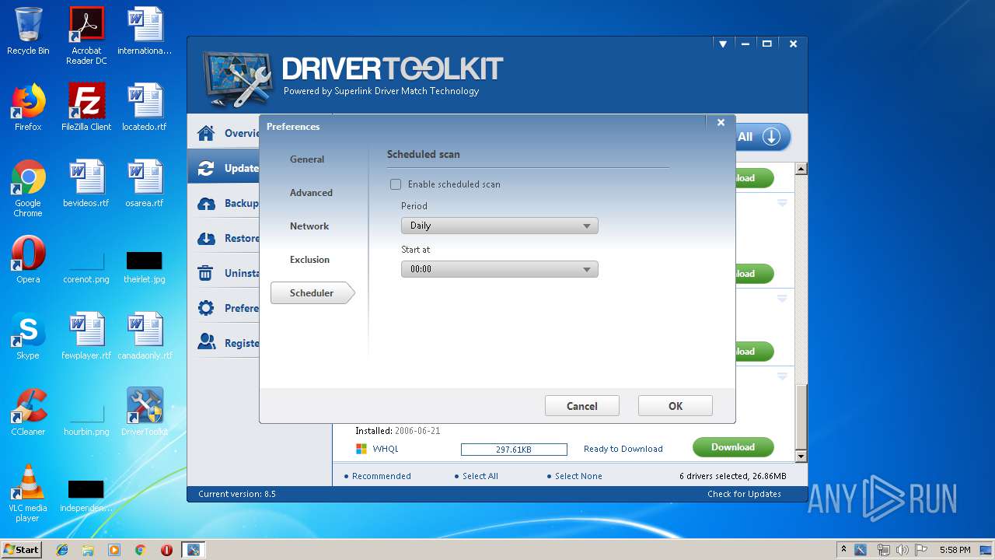The width and height of the screenshot is (995, 560).
Task: Click the Select None link
Action: (578, 476)
